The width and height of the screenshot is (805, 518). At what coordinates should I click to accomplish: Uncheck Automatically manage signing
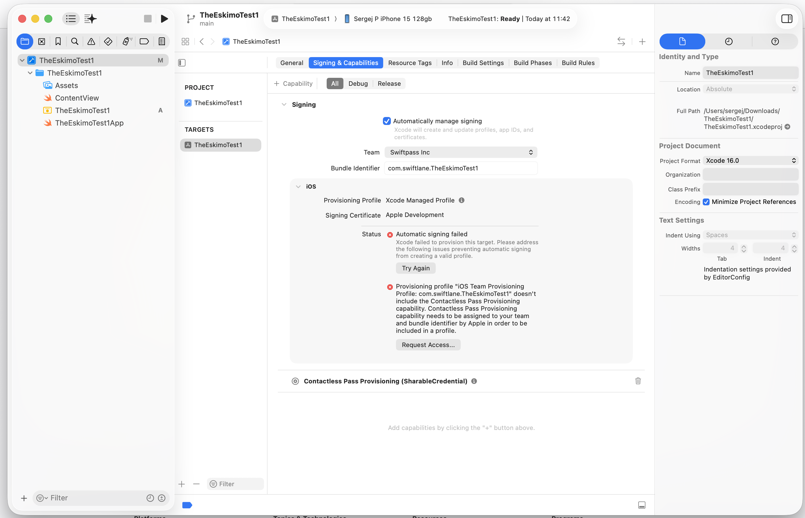[x=387, y=121]
